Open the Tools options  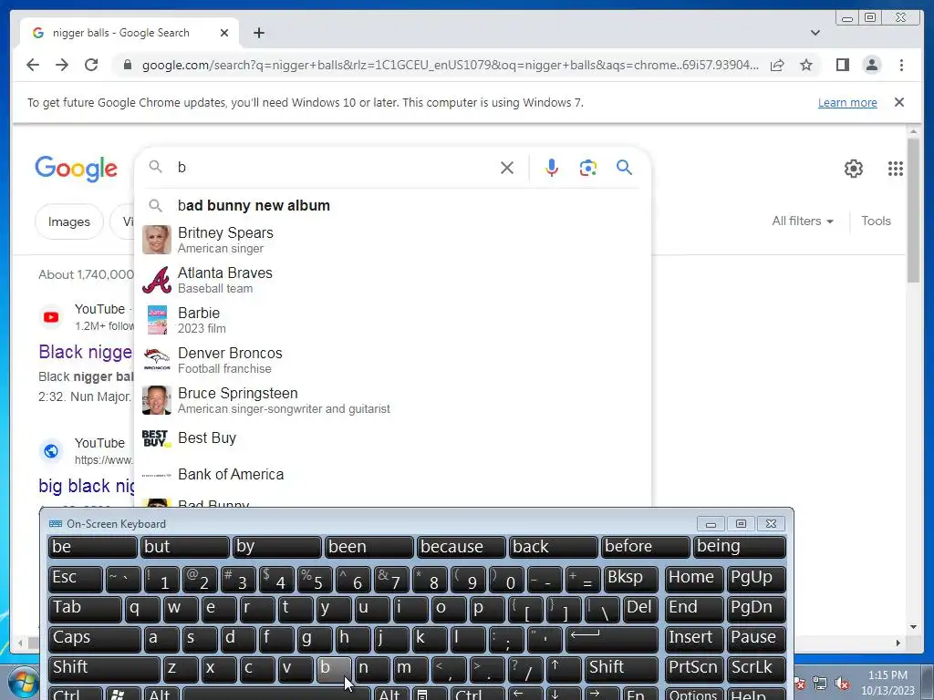[876, 221]
